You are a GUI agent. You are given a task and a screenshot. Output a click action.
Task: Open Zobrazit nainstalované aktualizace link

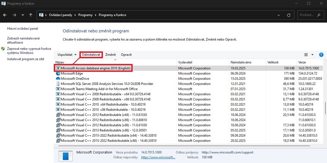point(23,40)
